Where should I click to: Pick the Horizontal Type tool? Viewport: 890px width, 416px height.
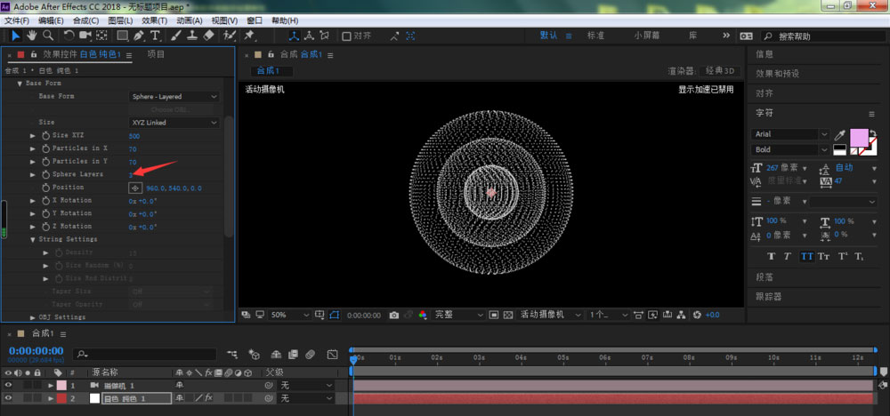(155, 36)
